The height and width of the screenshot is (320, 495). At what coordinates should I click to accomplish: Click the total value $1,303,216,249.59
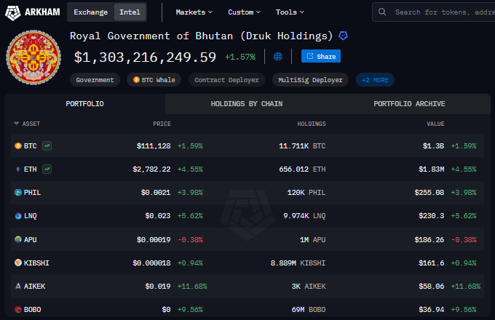[x=145, y=57]
